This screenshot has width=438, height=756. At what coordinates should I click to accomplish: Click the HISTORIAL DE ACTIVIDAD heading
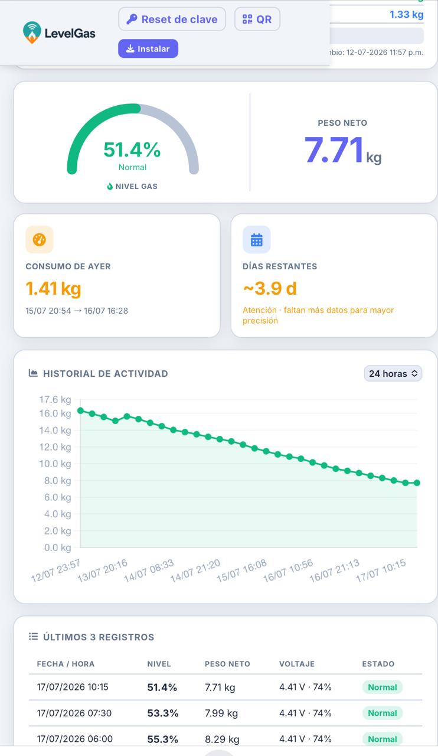click(x=106, y=373)
